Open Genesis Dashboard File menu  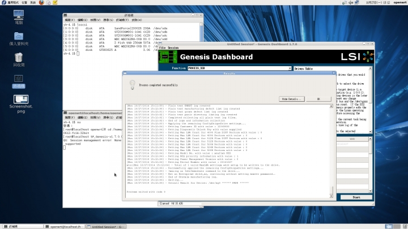point(162,47)
